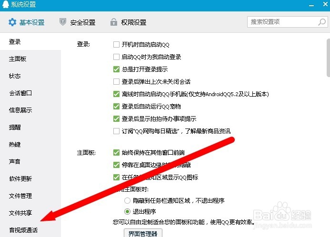Toggle 停靠在桌面边缘时自动隐藏 checkbox
This screenshot has width=330, height=237.
[116, 165]
